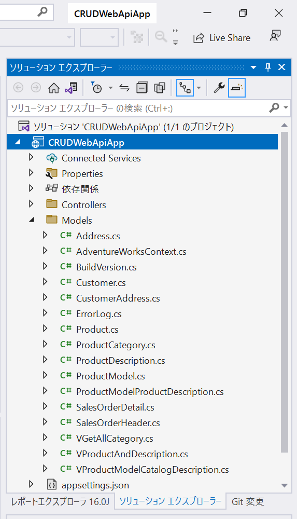
Task: Expand the Controllers folder
Action: click(x=32, y=204)
